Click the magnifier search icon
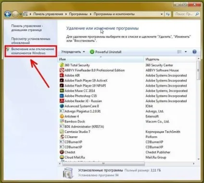The height and width of the screenshot is (183, 204). [x=197, y=14]
